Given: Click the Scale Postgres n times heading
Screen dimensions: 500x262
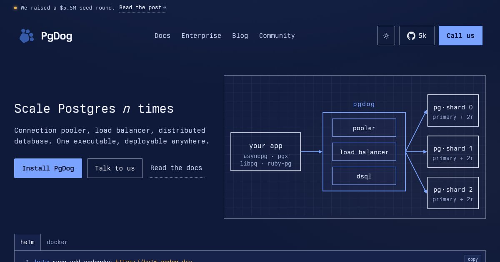Looking at the screenshot, I should 94,109.
